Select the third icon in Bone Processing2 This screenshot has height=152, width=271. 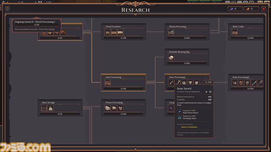click(247, 83)
